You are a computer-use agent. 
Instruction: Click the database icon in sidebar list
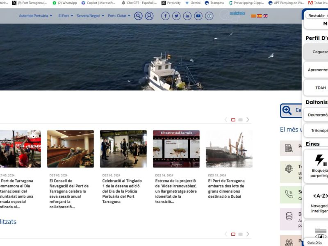(289, 216)
